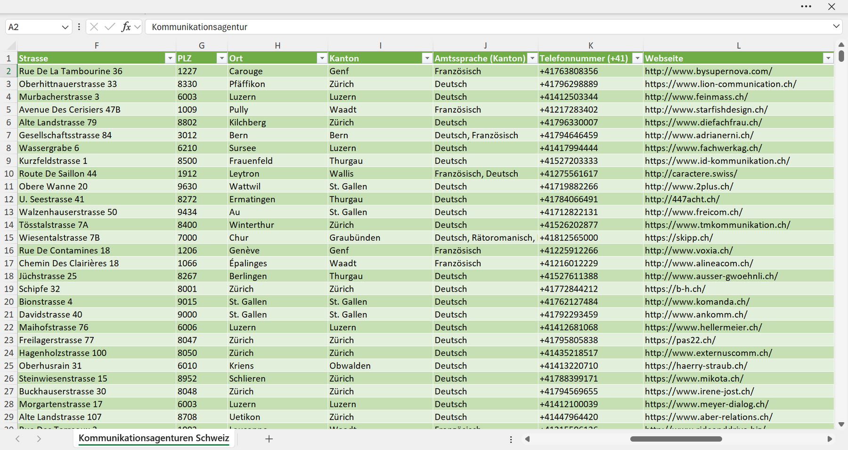The width and height of the screenshot is (848, 450).
Task: Open the Ort filter dropdown
Action: [322, 58]
